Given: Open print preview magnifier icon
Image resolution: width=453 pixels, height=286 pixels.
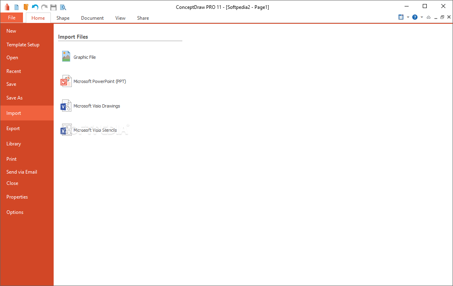Looking at the screenshot, I should 63,7.
